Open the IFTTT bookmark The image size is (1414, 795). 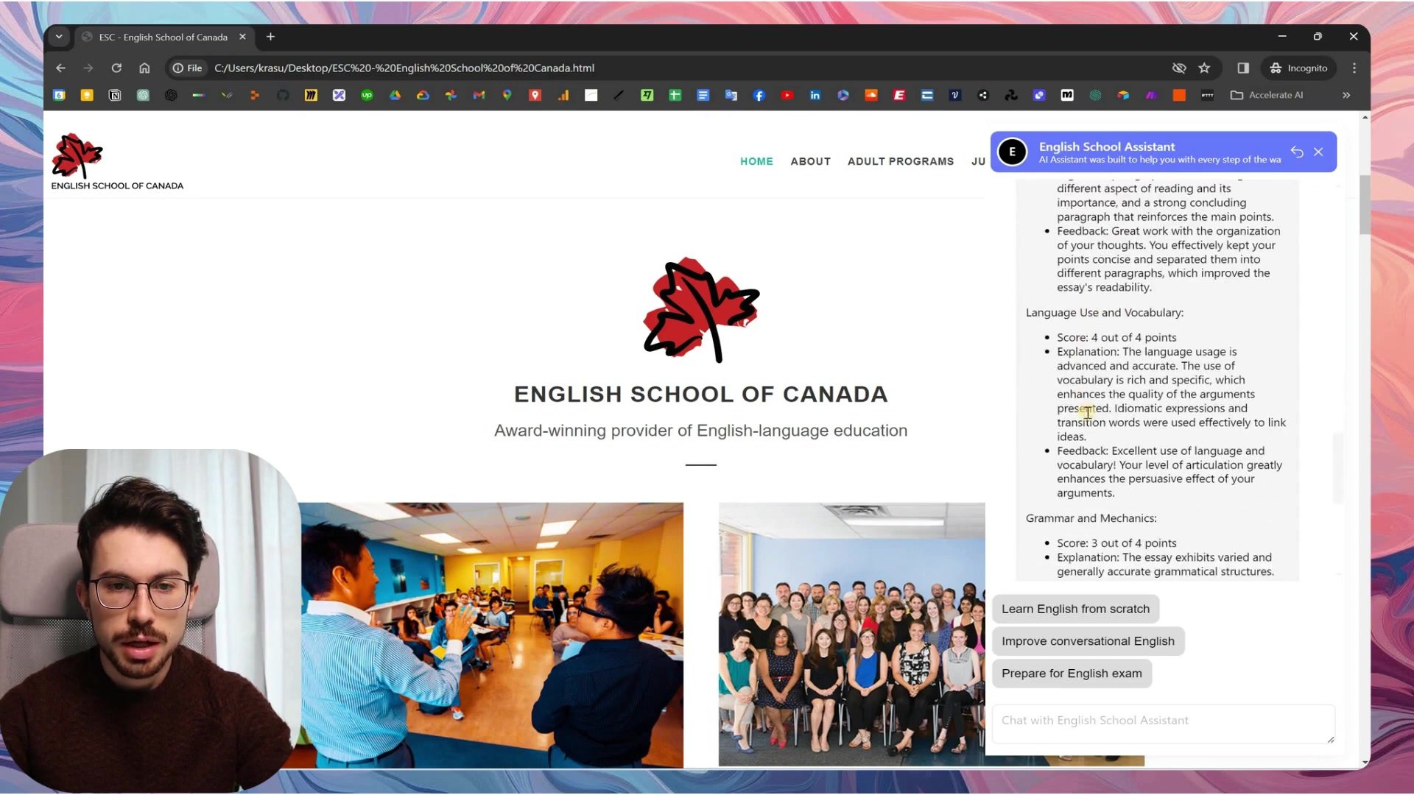1207,95
